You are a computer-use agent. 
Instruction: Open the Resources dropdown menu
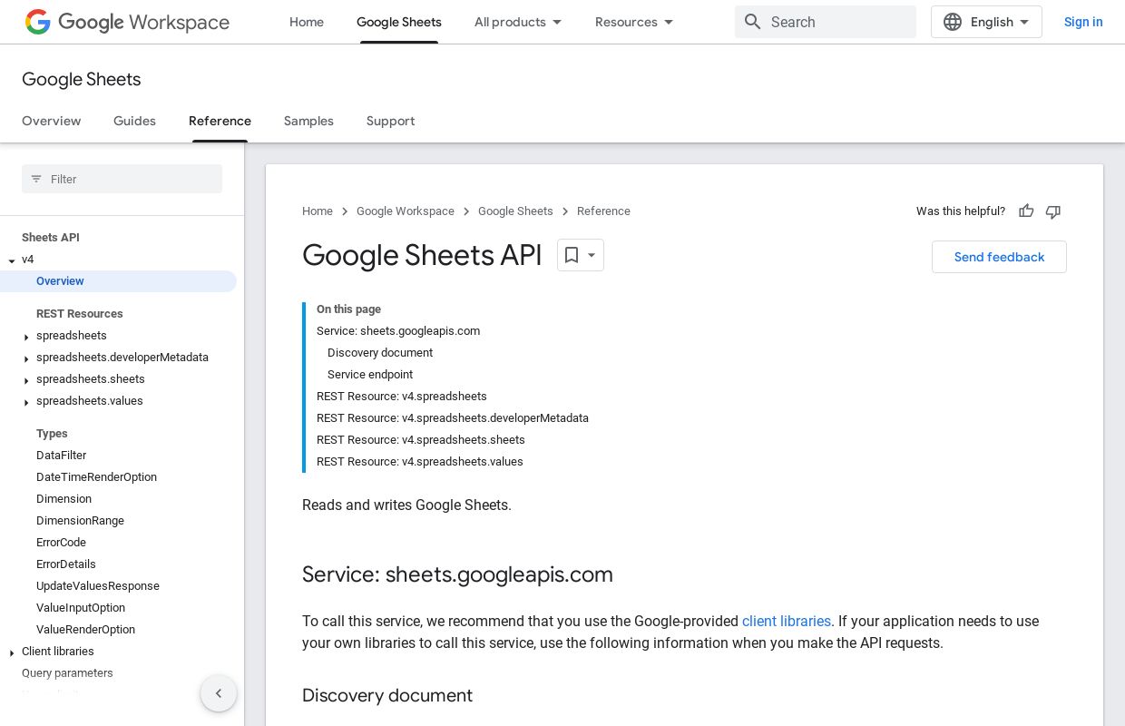[x=634, y=22]
